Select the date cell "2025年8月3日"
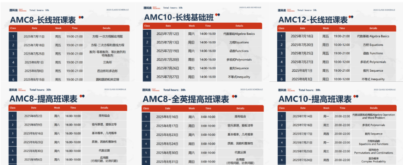Viewport: 403px width, 165px height. click(x=302, y=79)
